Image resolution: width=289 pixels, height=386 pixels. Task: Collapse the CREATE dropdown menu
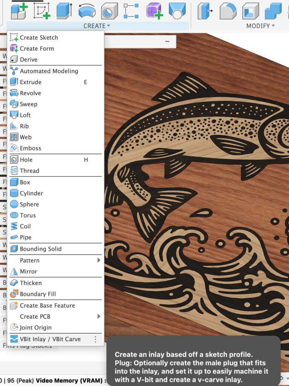point(97,26)
